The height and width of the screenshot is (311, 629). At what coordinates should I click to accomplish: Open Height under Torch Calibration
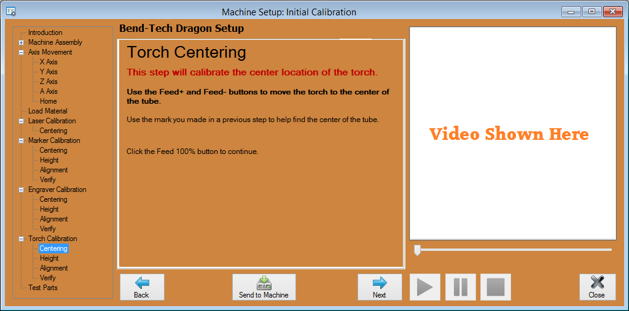[49, 258]
